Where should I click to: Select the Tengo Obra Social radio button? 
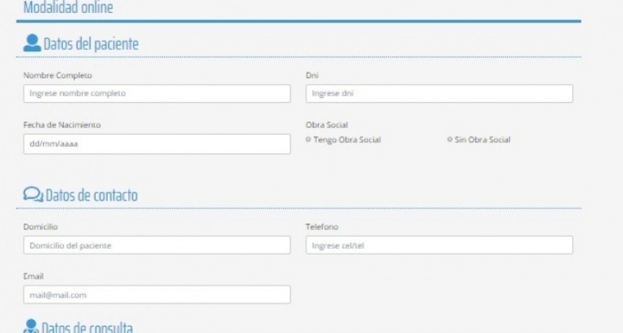point(309,140)
